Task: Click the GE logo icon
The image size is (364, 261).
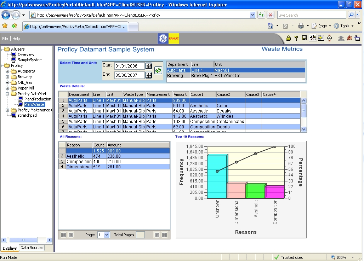Action: [163, 39]
